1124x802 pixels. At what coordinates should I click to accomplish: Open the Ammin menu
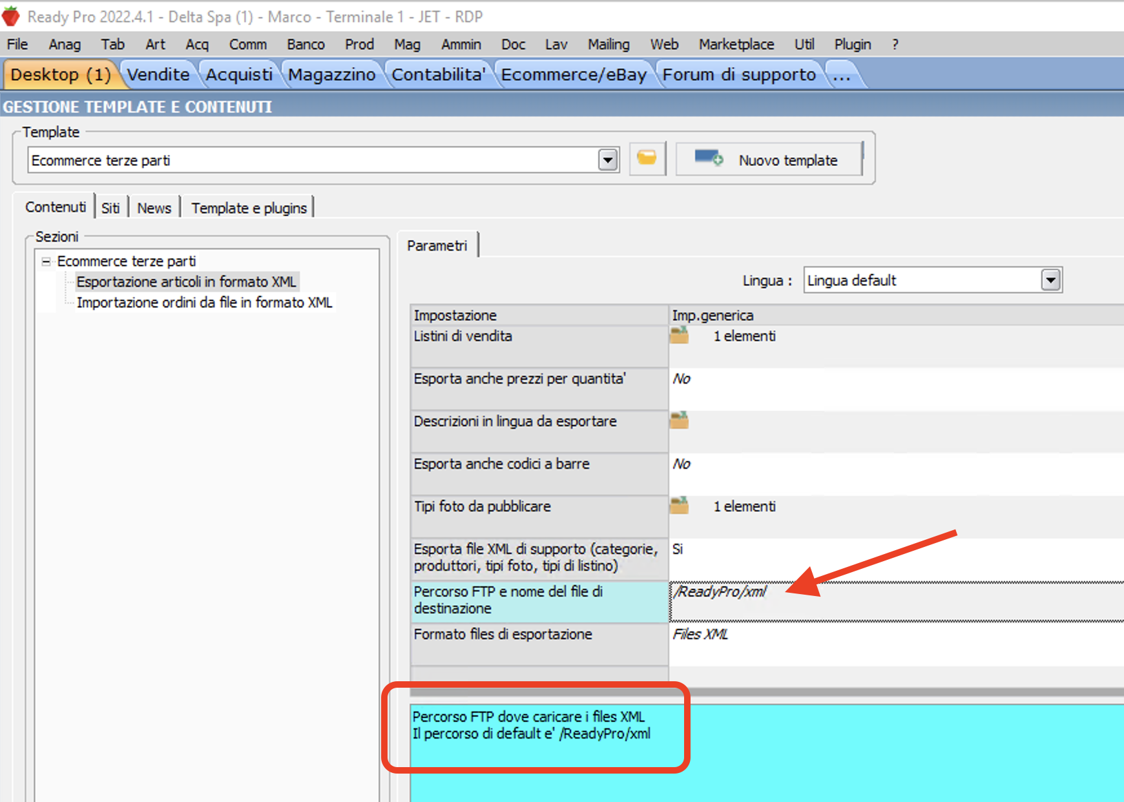pos(461,45)
